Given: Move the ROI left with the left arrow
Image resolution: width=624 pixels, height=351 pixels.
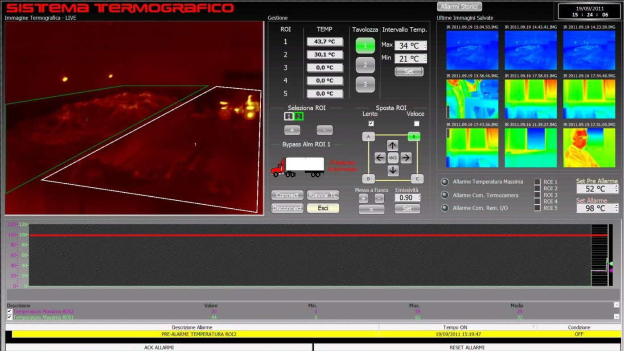Looking at the screenshot, I should (380, 157).
